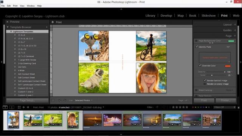Go to previous page arrow in toolbar

point(59,100)
